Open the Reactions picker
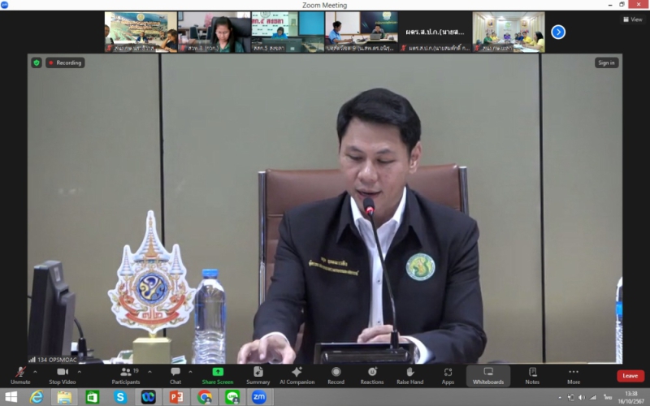Viewport: 650px width, 406px height. (x=372, y=373)
